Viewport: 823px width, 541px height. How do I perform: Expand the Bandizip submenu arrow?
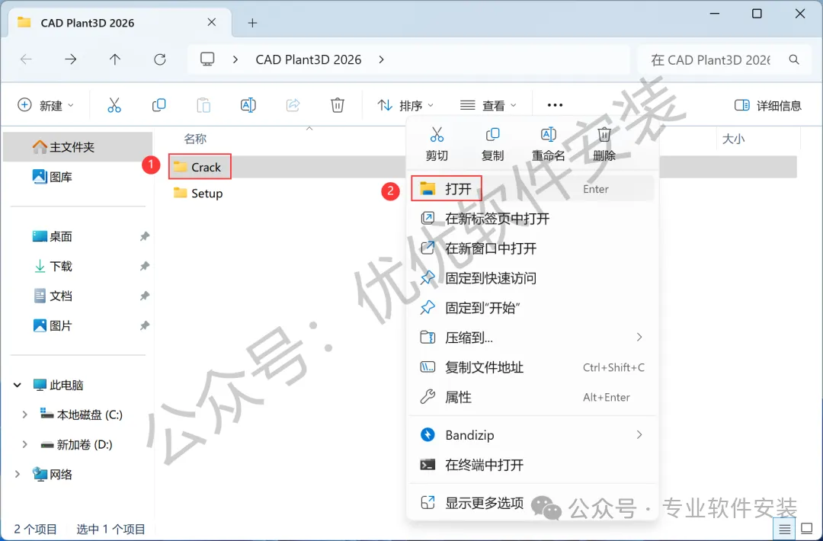[639, 434]
